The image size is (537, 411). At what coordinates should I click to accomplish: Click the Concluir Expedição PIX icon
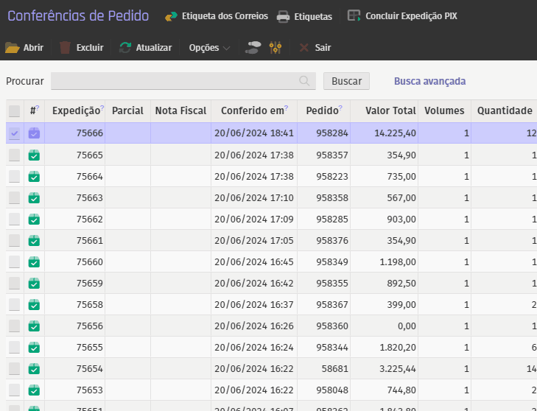(x=354, y=15)
